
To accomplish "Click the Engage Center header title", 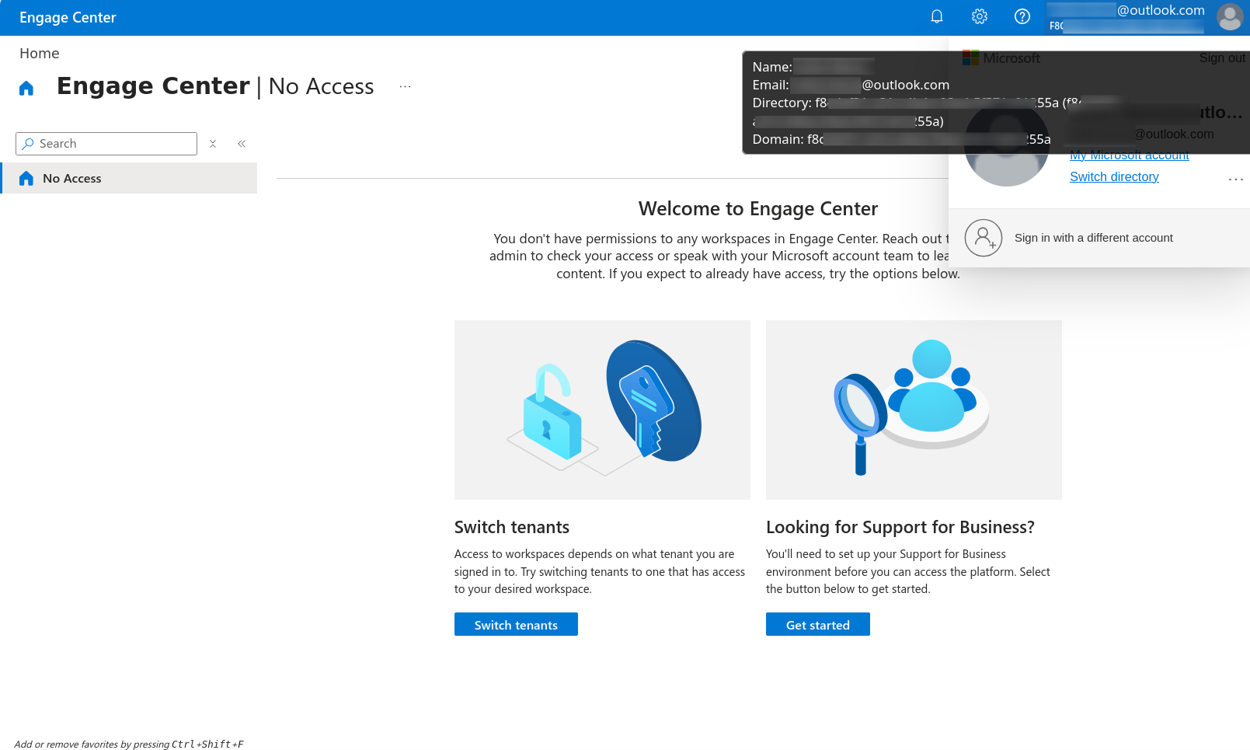I will [x=68, y=17].
